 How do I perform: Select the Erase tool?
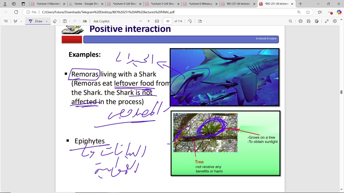pyautogui.click(x=55, y=21)
